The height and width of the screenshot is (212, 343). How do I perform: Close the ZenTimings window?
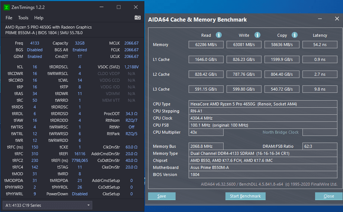[136, 7]
